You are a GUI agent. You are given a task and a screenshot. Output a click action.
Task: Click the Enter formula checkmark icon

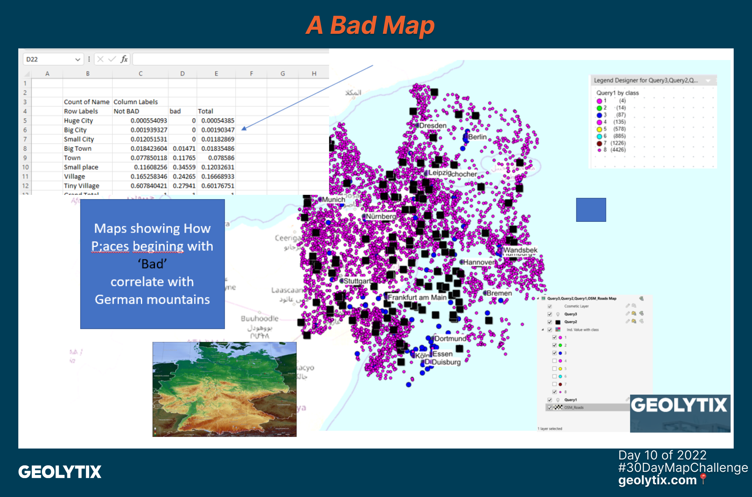coord(112,59)
